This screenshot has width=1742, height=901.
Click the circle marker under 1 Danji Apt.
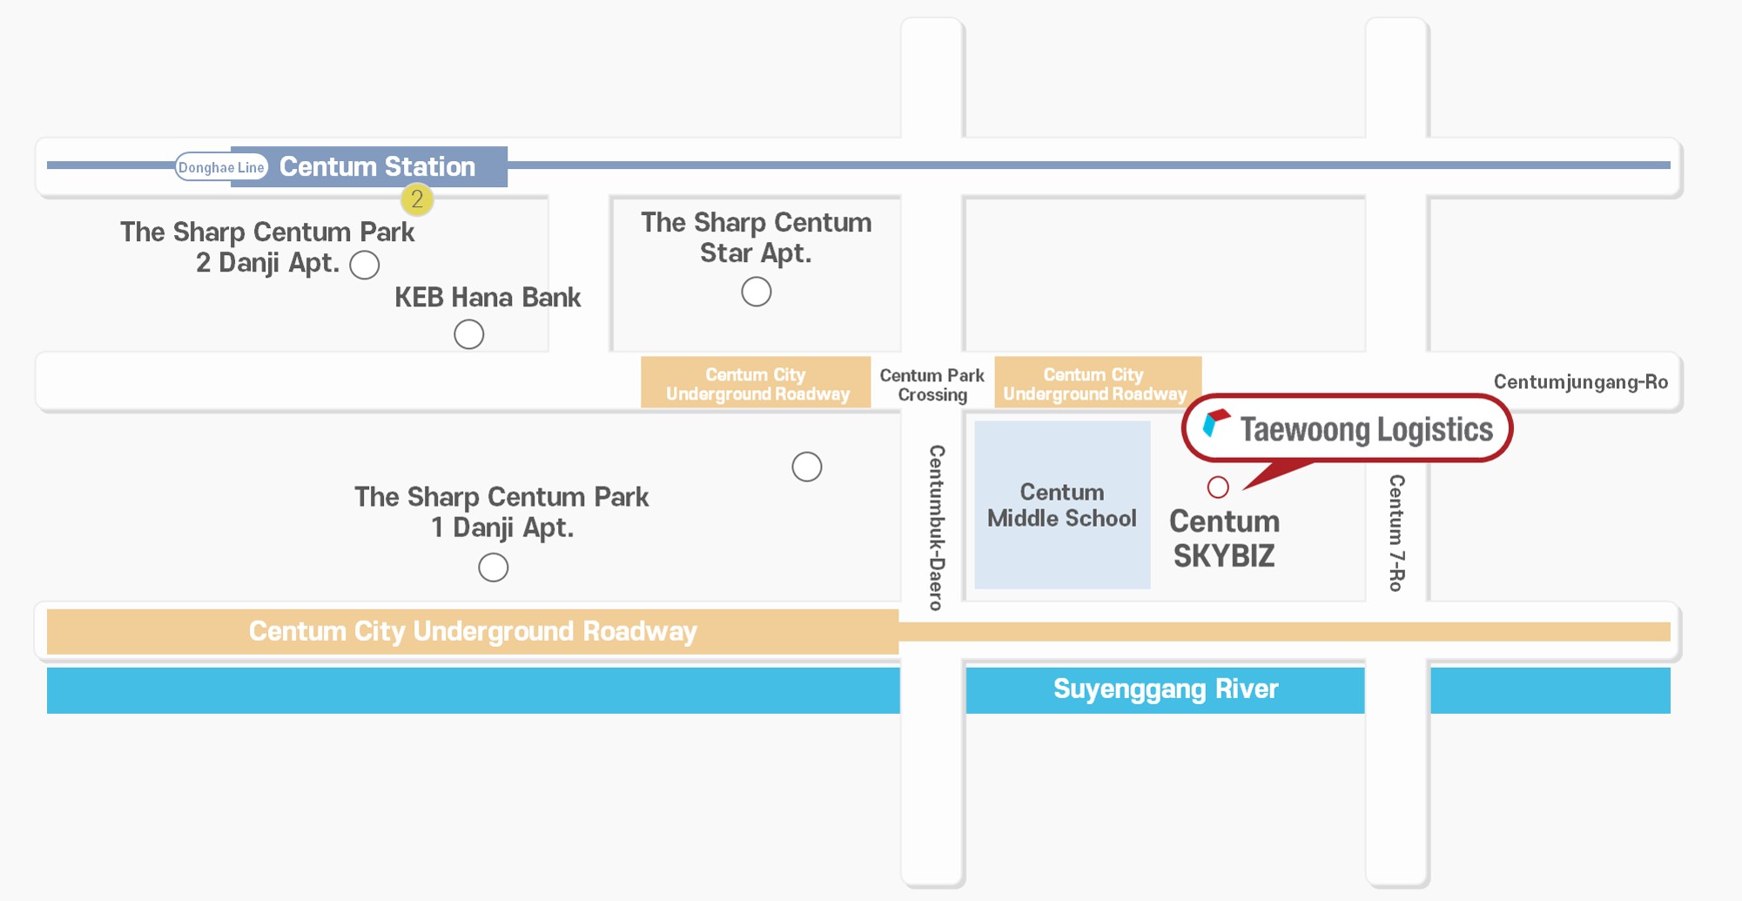click(x=493, y=568)
